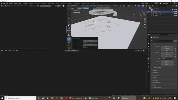Click the Error value field
The height and width of the screenshot is (100, 178).
(x=90, y=41)
